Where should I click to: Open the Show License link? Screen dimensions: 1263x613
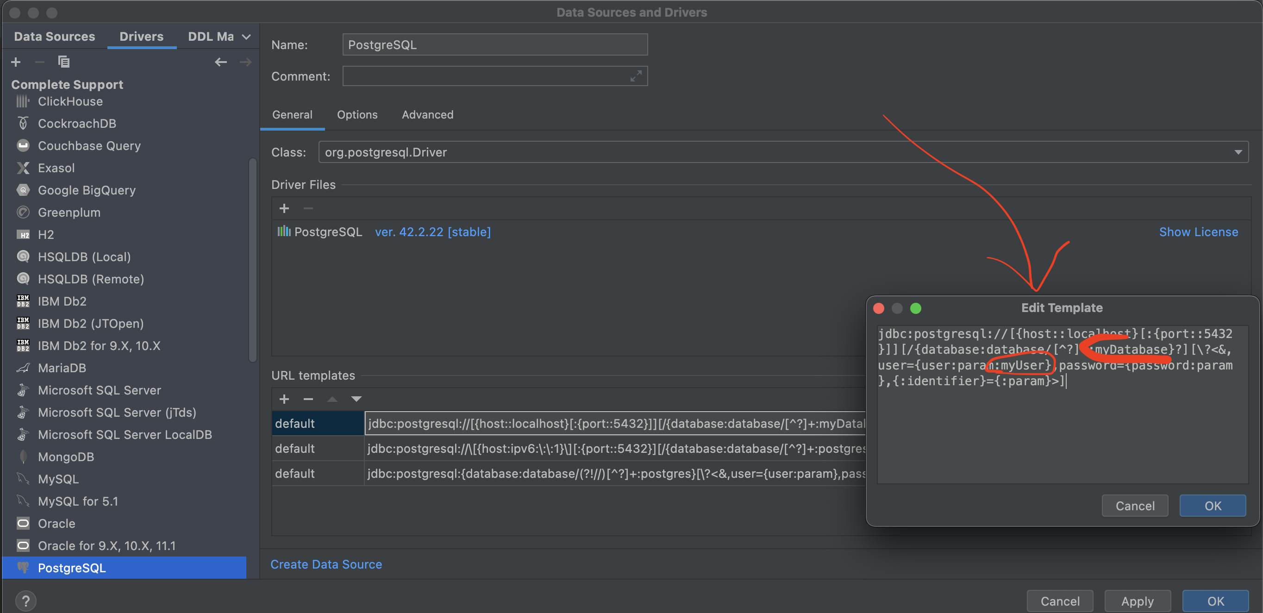click(x=1199, y=231)
